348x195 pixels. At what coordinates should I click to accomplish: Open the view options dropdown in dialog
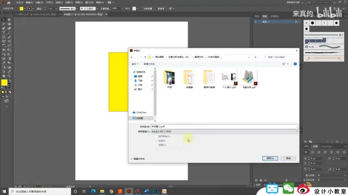click(x=288, y=64)
